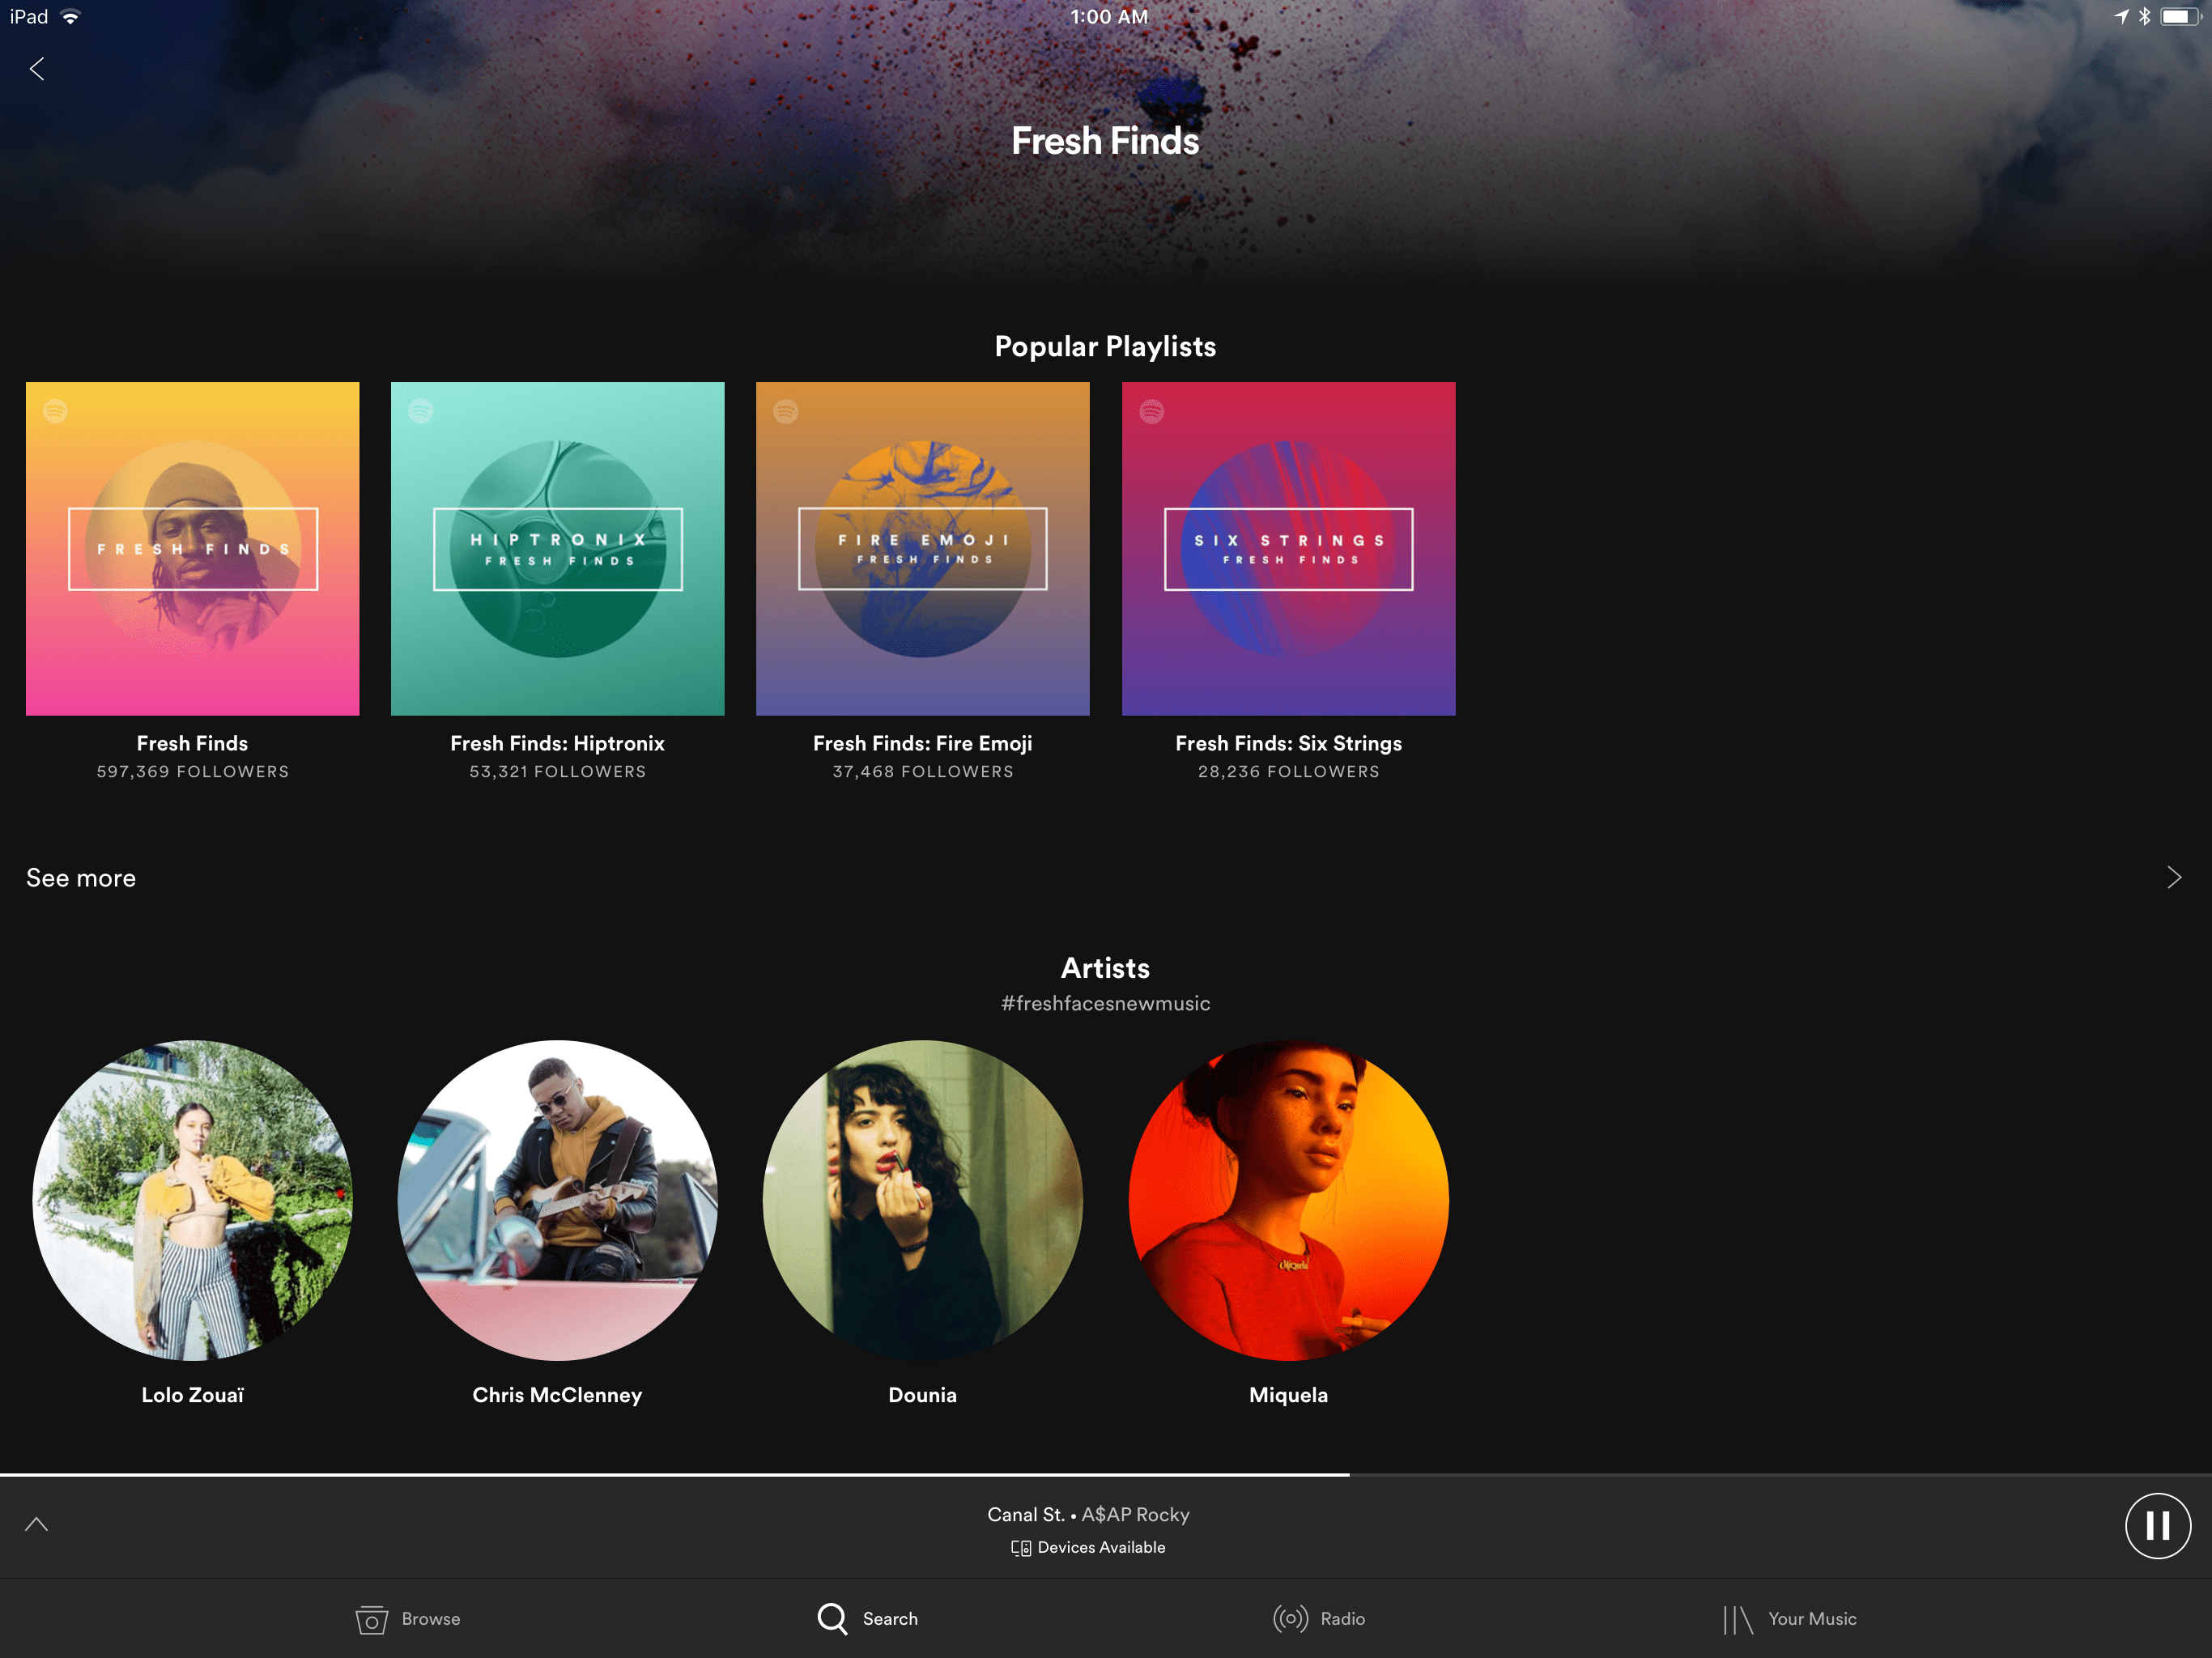
Task: Expand the now playing bar upward
Action: coord(36,1522)
